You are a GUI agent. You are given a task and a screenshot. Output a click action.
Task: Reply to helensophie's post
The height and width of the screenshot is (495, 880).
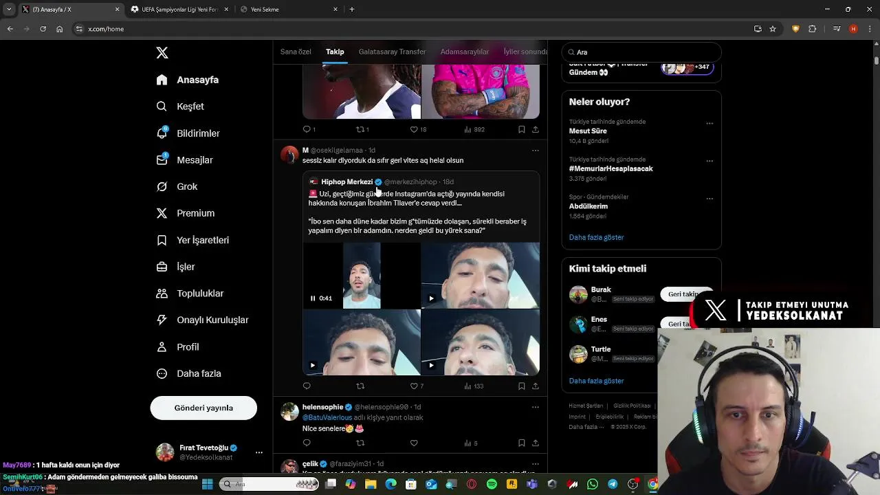[x=307, y=443]
